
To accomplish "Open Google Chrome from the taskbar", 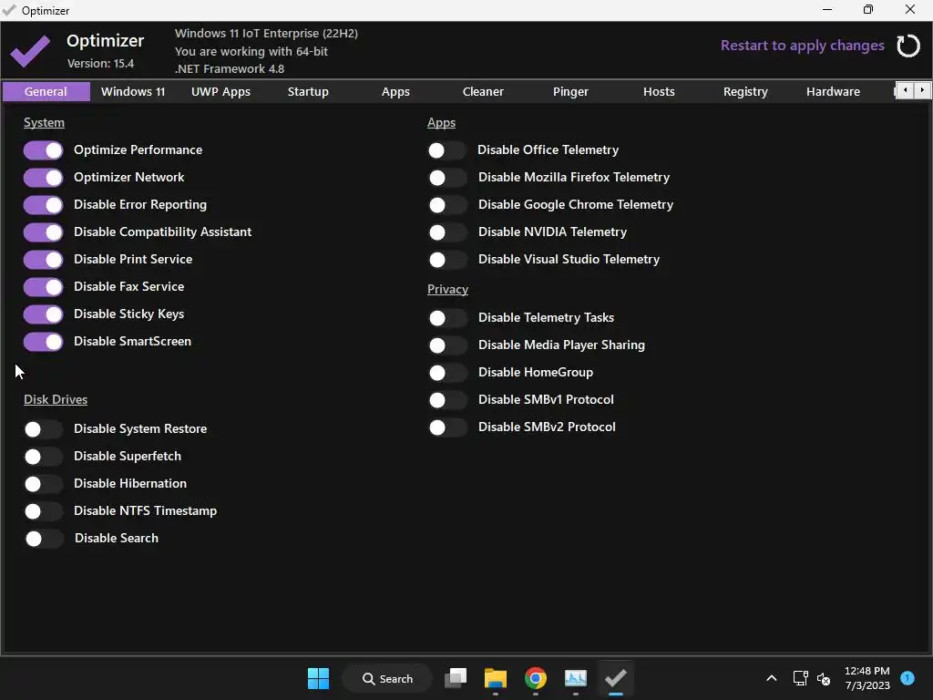I will click(x=536, y=678).
